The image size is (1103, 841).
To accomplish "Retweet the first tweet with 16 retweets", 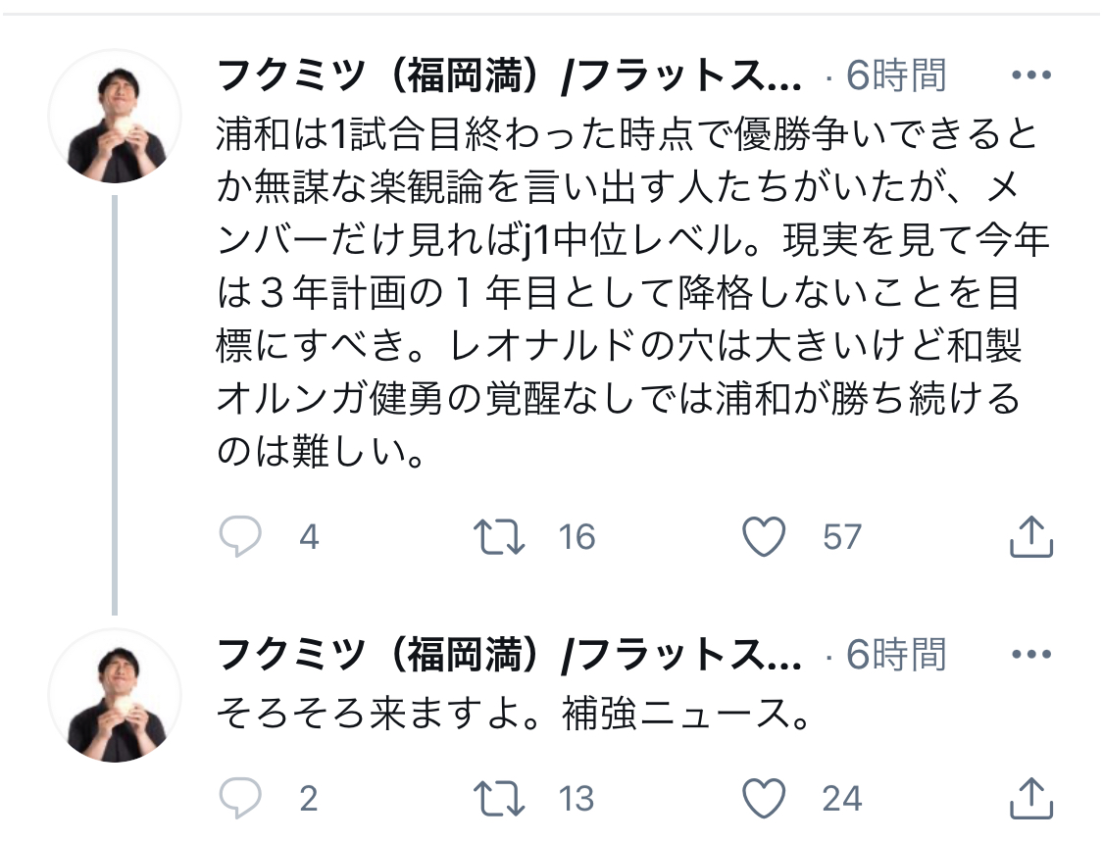I will [499, 536].
